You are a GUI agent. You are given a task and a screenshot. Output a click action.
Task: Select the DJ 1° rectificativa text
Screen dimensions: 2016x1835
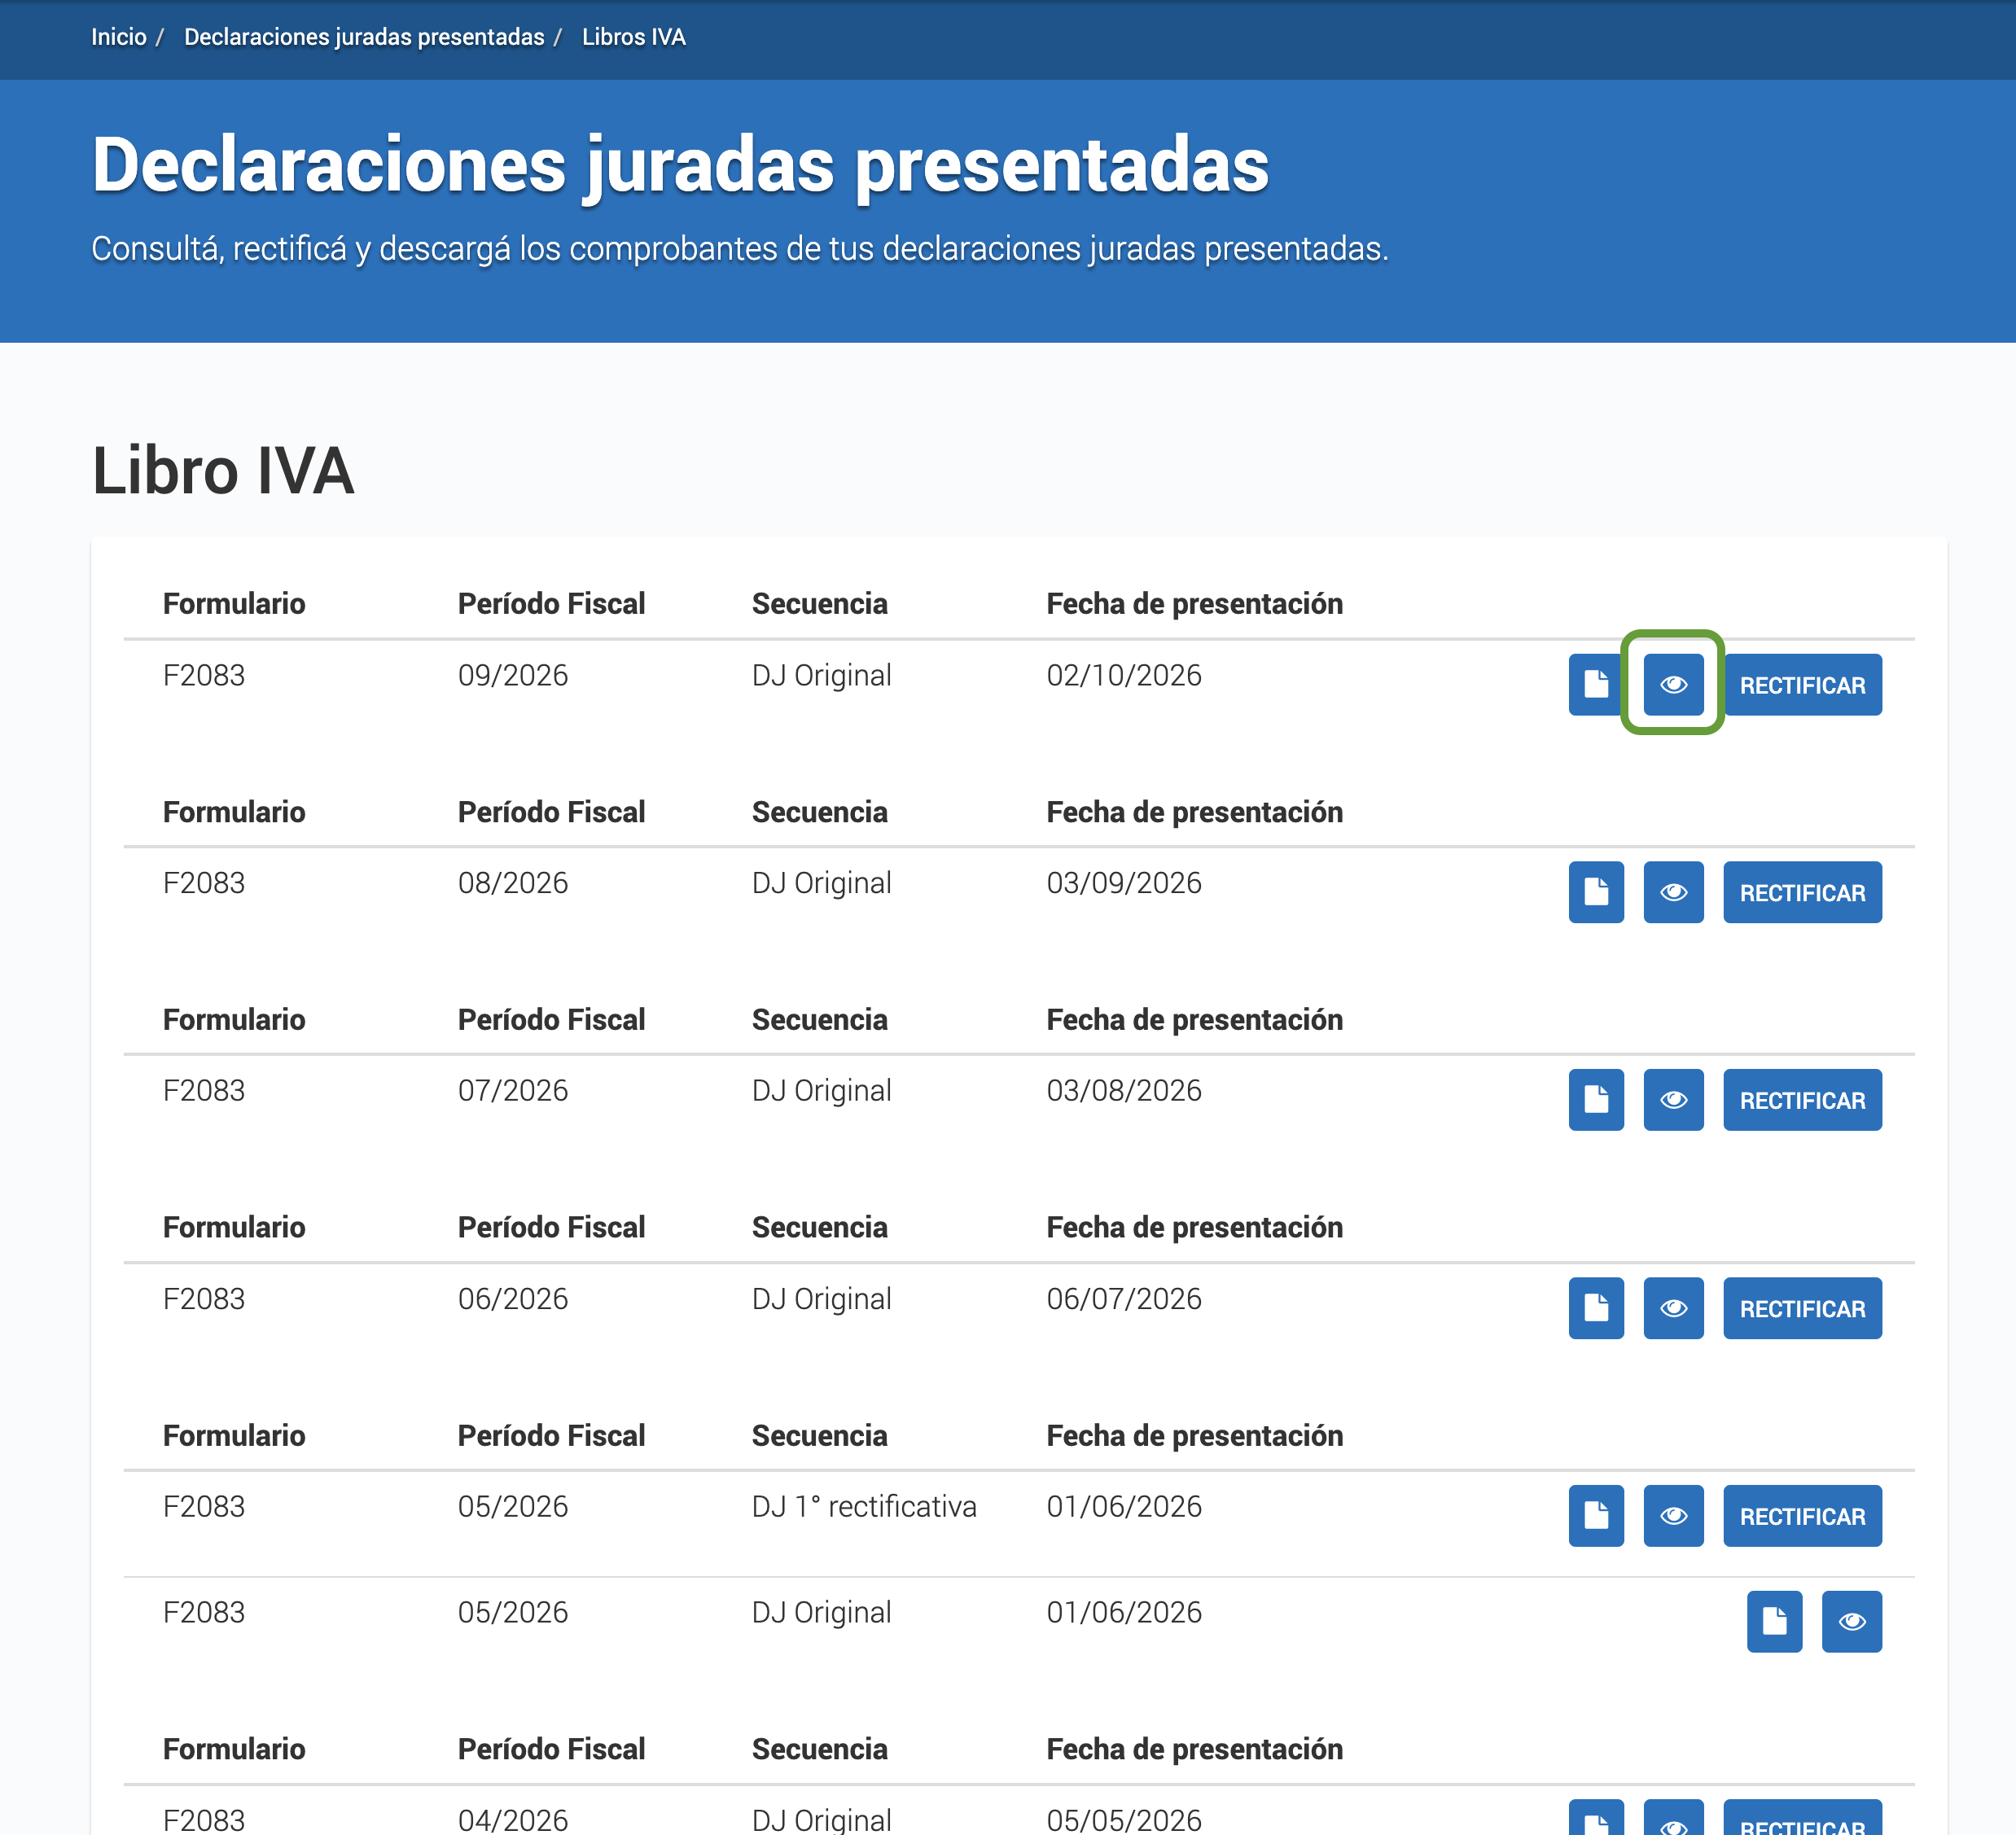[x=864, y=1507]
